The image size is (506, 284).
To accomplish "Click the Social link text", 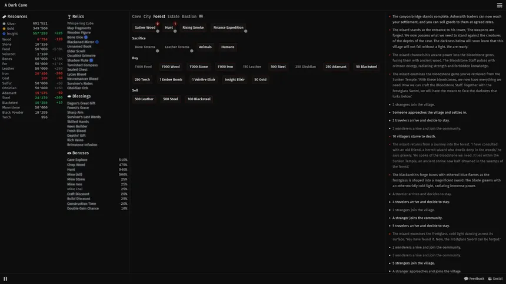I will [x=498, y=279].
